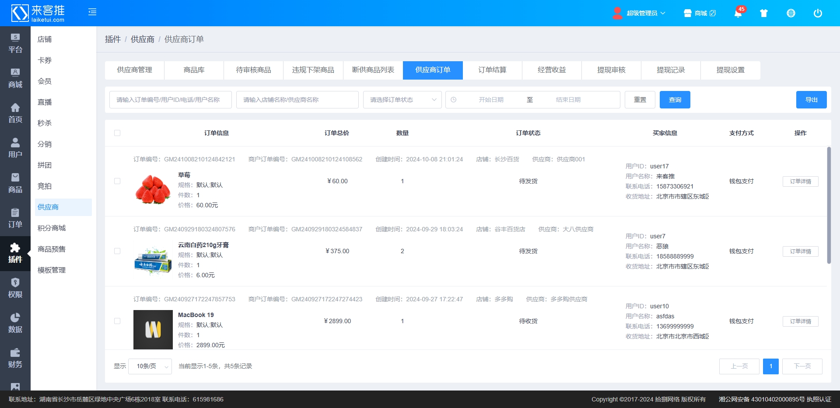Click the 导出 export button
The width and height of the screenshot is (840, 408).
(x=811, y=100)
